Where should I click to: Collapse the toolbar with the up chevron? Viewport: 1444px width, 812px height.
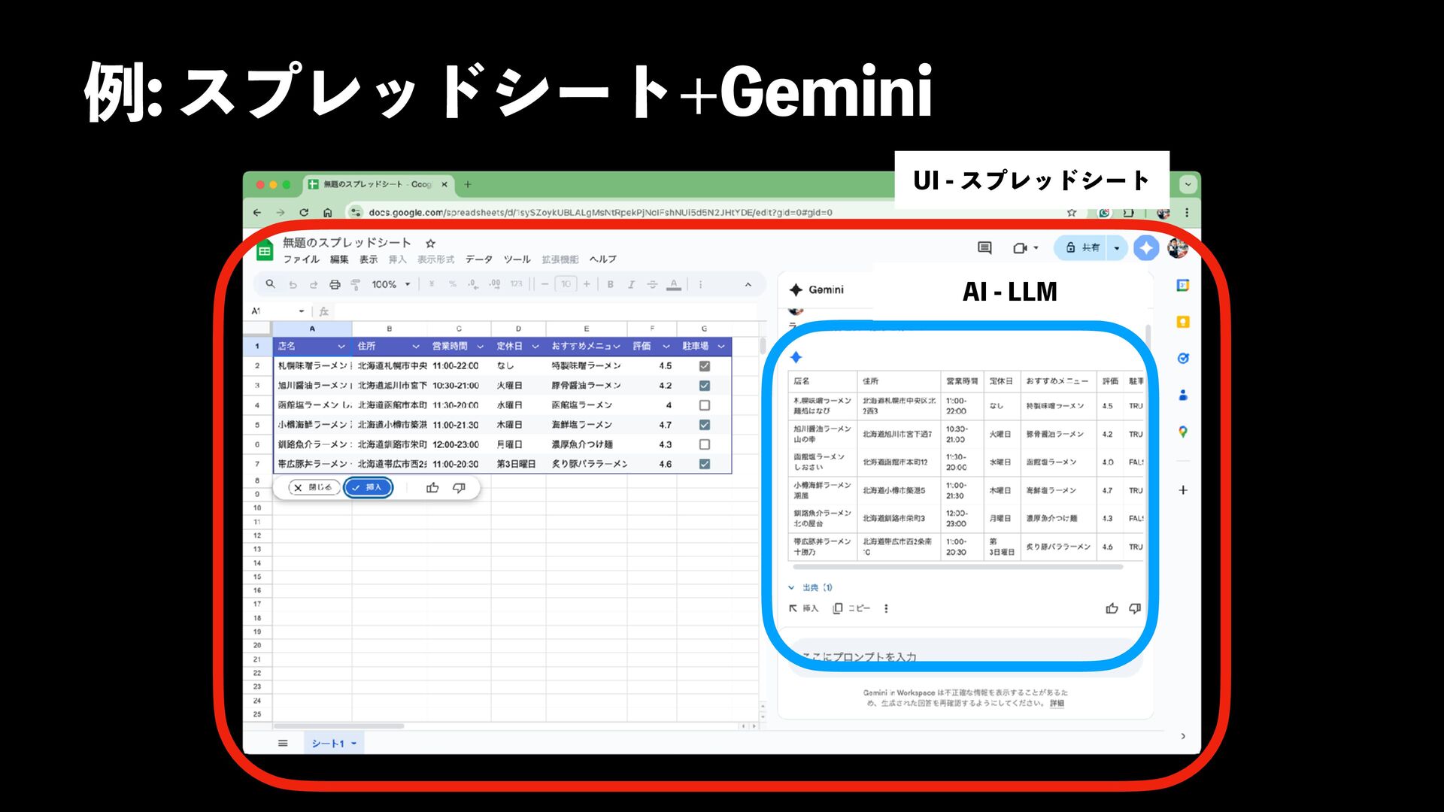(x=748, y=284)
